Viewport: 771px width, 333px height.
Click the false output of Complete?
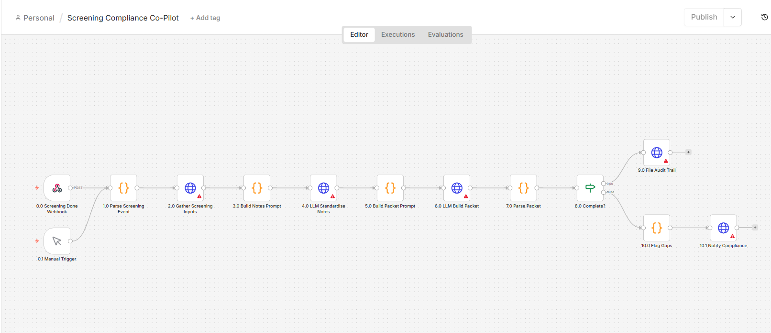coord(604,192)
